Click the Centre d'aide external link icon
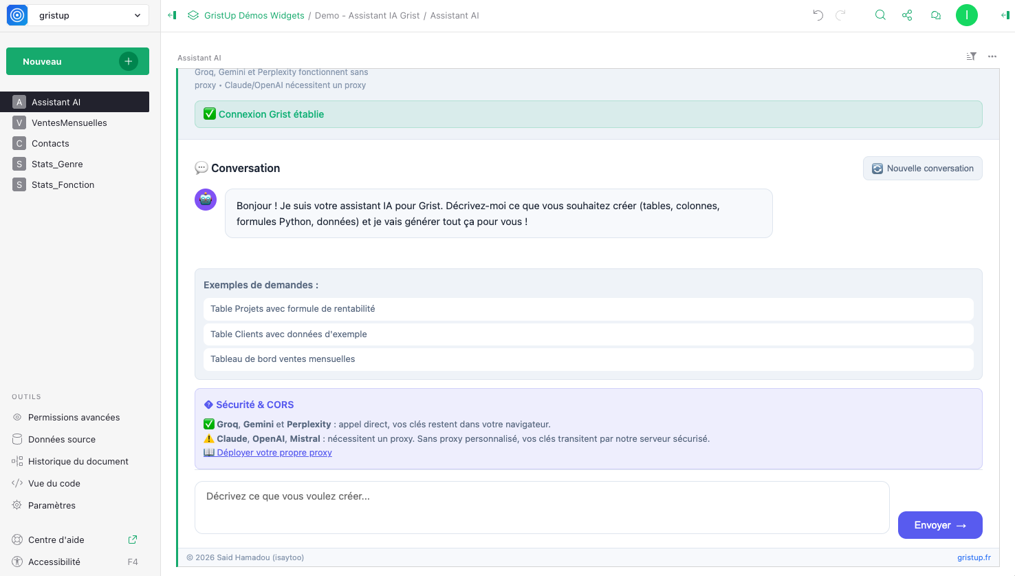This screenshot has width=1015, height=576. coord(133,540)
